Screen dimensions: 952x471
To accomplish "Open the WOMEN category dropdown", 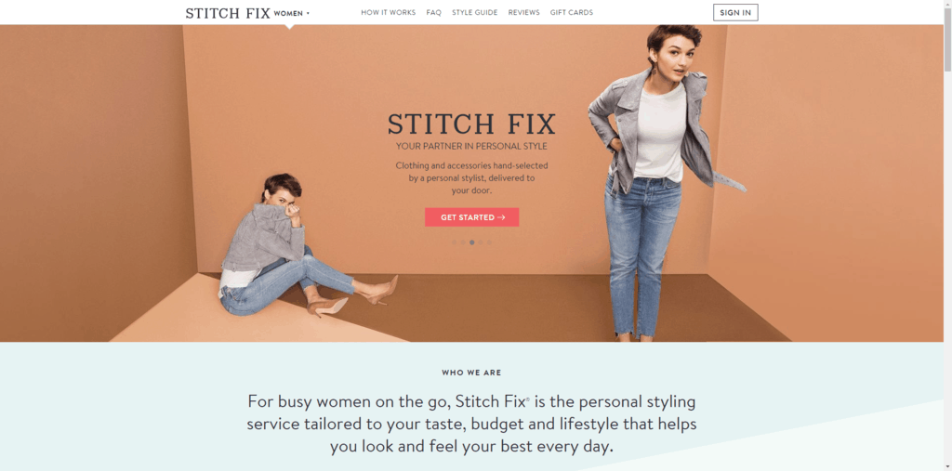I will tap(292, 13).
